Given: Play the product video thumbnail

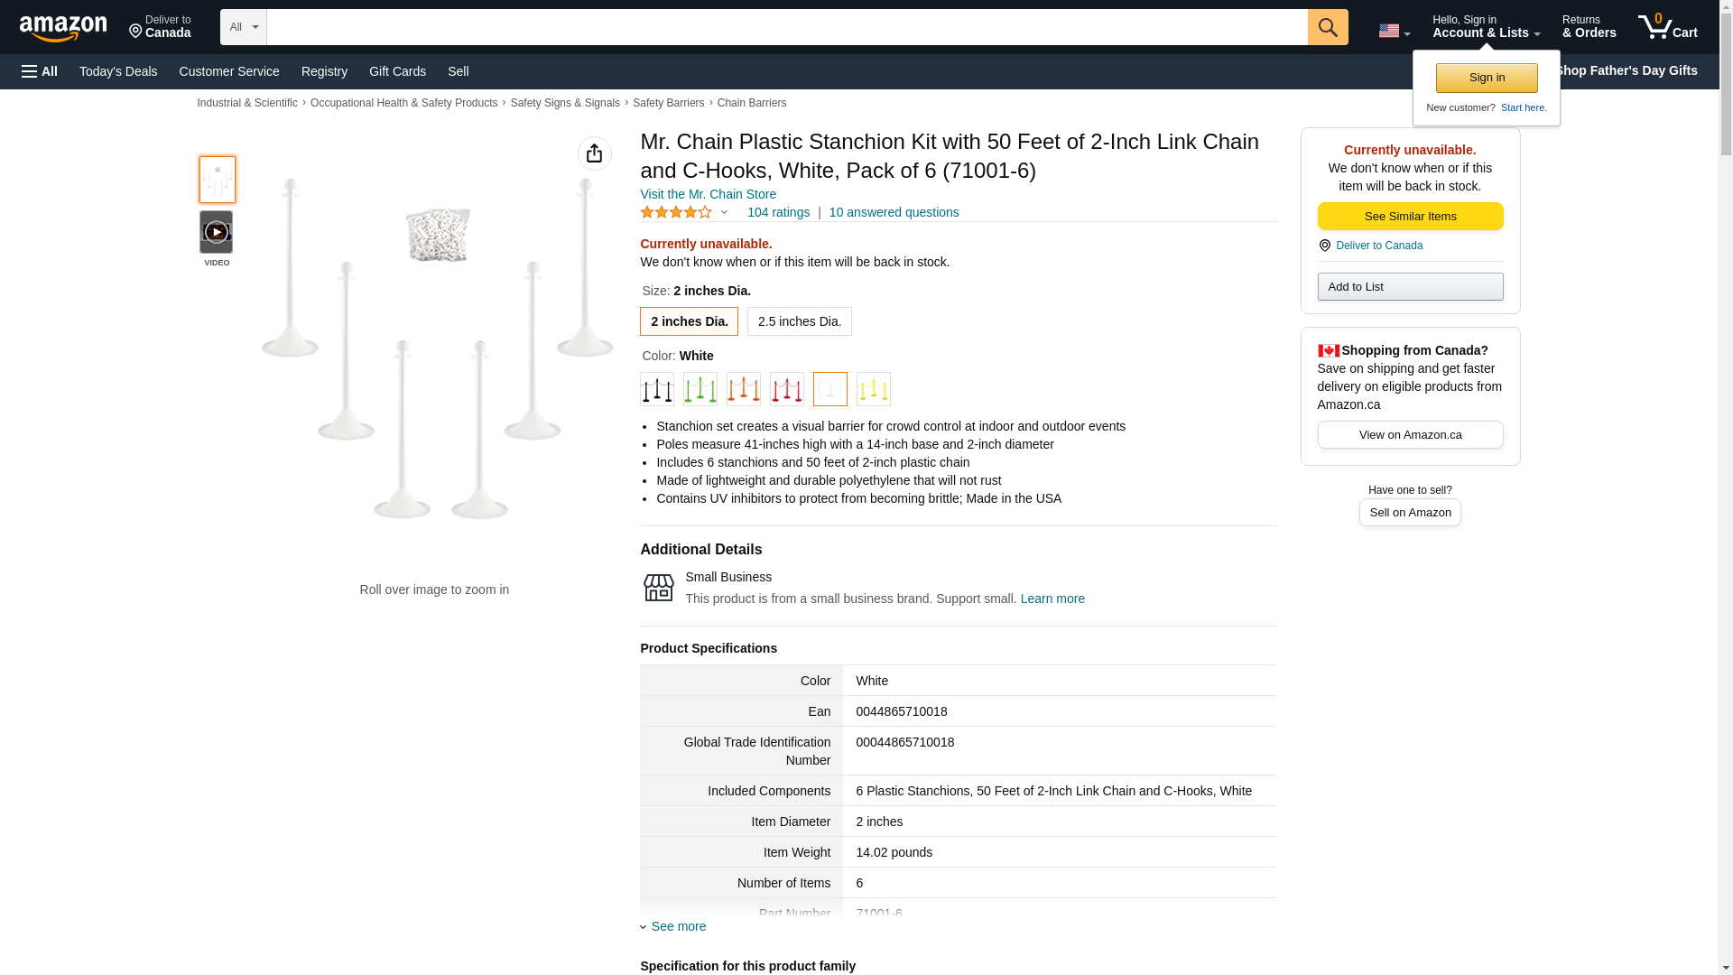Looking at the screenshot, I should (x=216, y=232).
